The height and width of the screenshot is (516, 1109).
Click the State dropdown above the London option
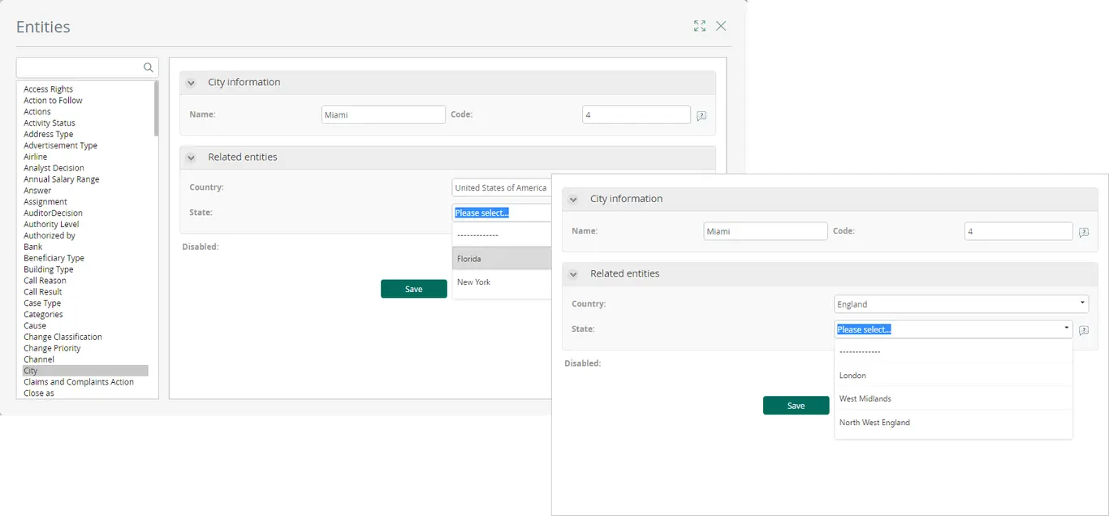pos(954,329)
